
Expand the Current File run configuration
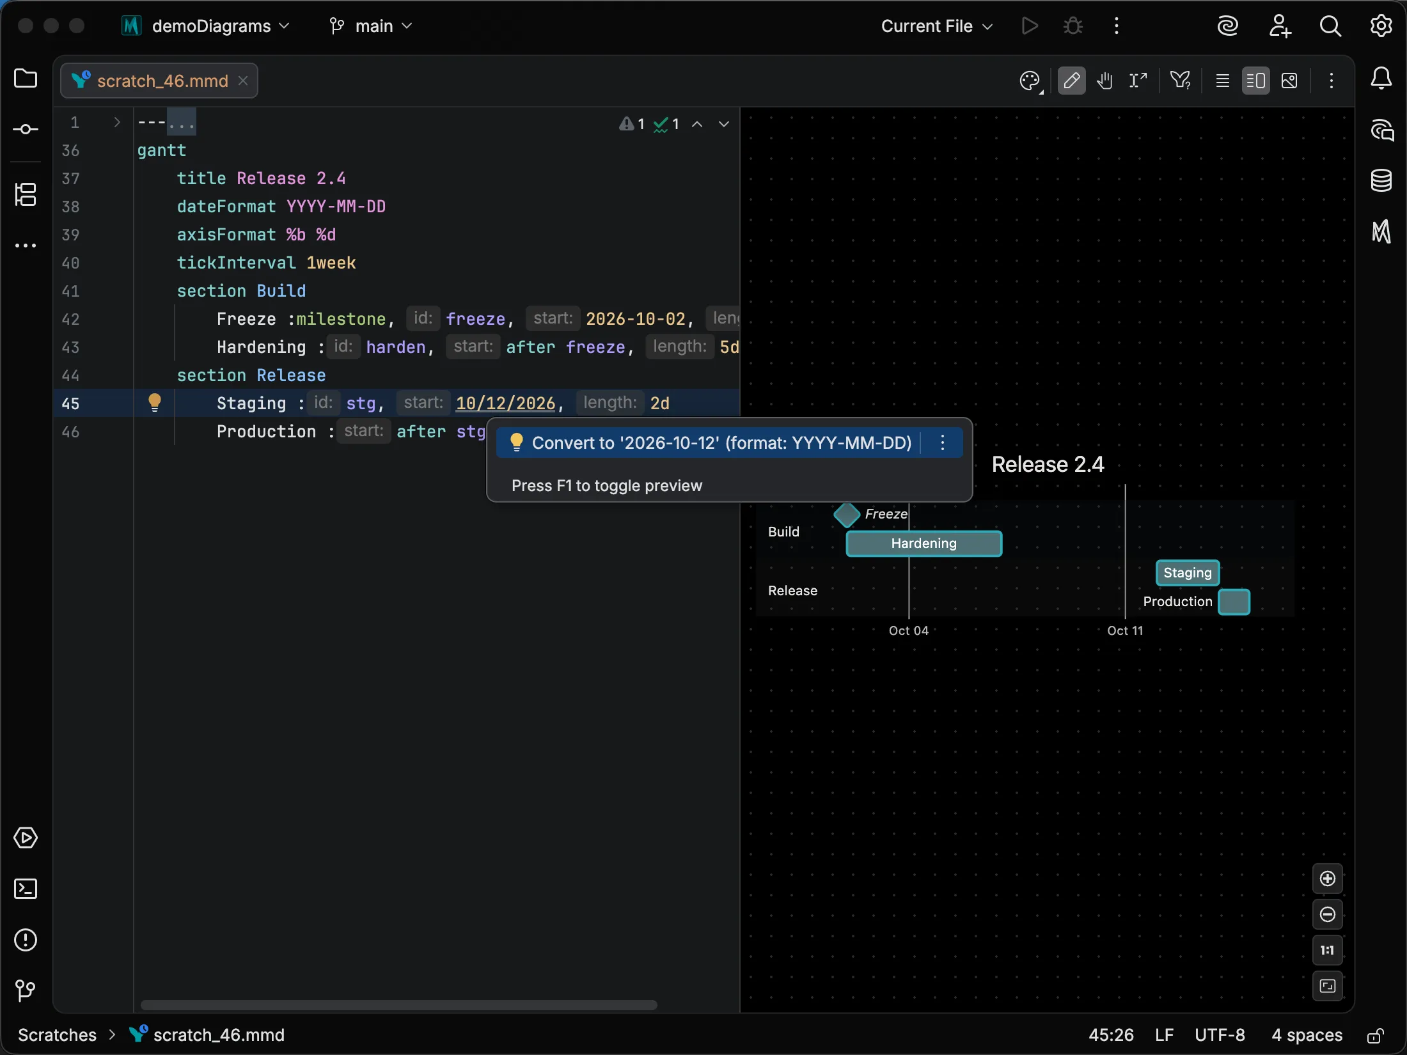(x=937, y=26)
